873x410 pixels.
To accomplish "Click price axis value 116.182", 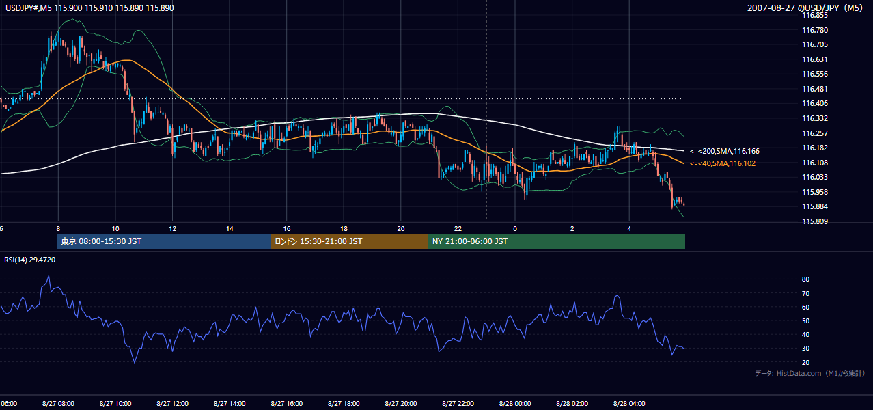I will [x=815, y=148].
